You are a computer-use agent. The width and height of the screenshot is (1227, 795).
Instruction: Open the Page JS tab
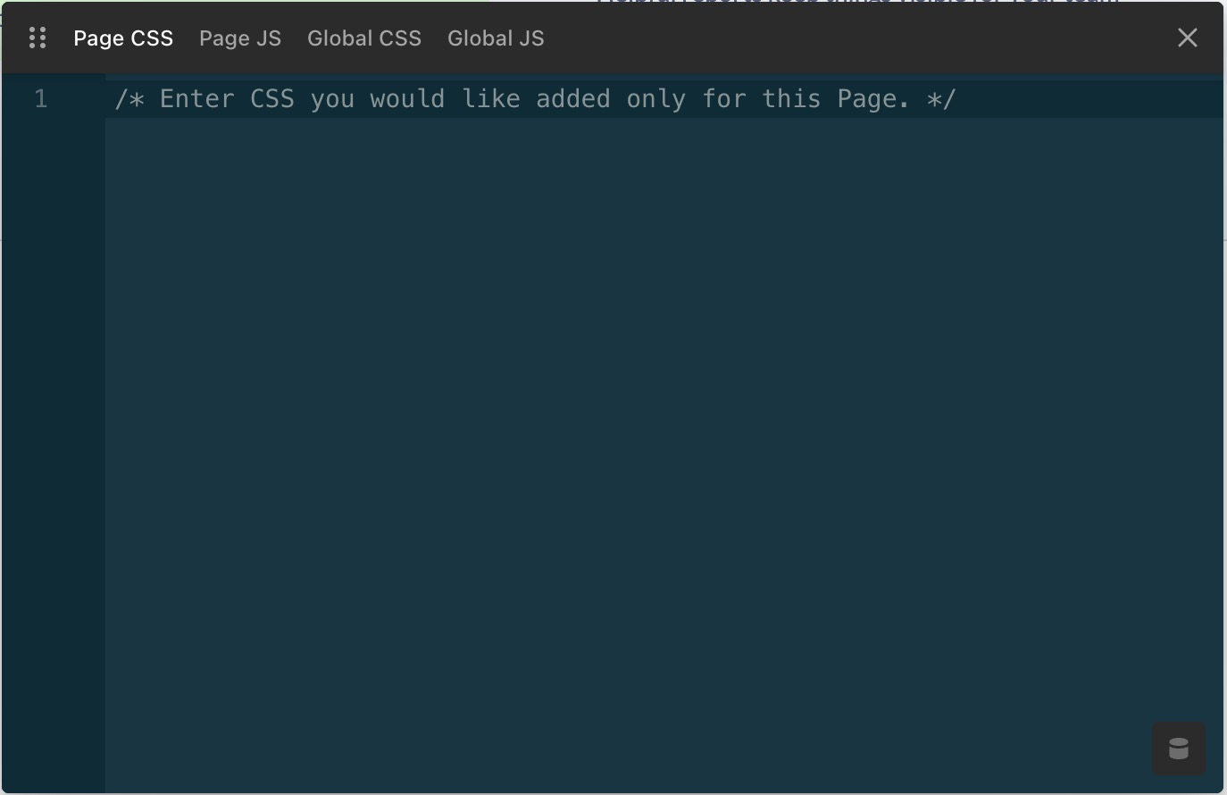pos(240,38)
